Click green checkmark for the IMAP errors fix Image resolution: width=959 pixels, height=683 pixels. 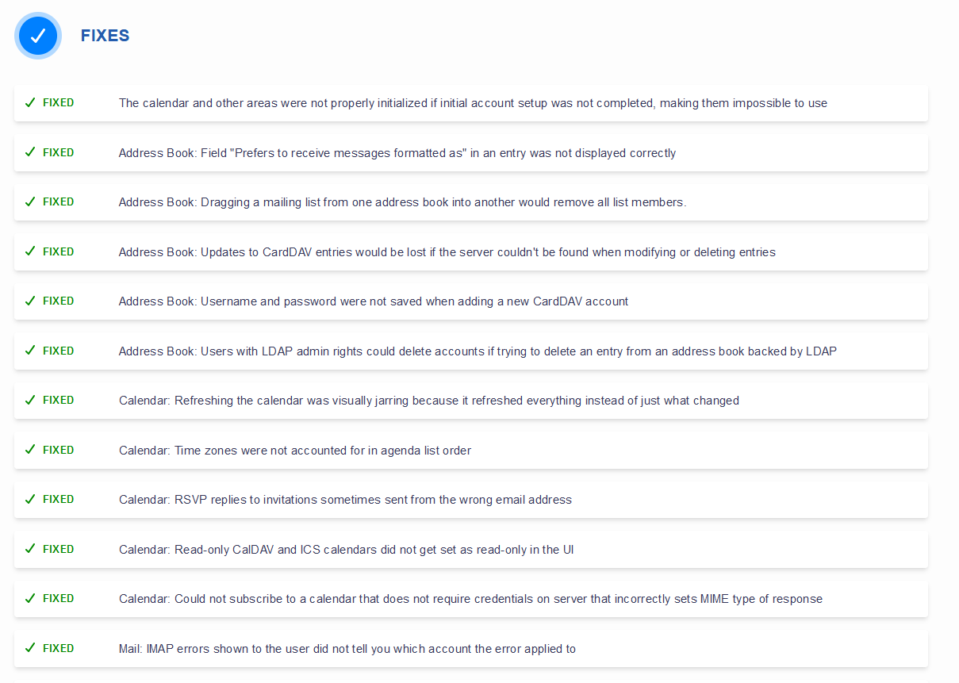pyautogui.click(x=30, y=648)
